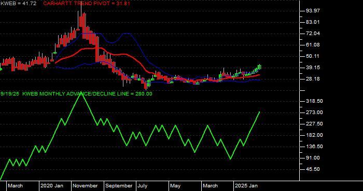This screenshot has width=363, height=191.
Task: Click the 91.00 advance/decline axis value
Action: coord(313,158)
